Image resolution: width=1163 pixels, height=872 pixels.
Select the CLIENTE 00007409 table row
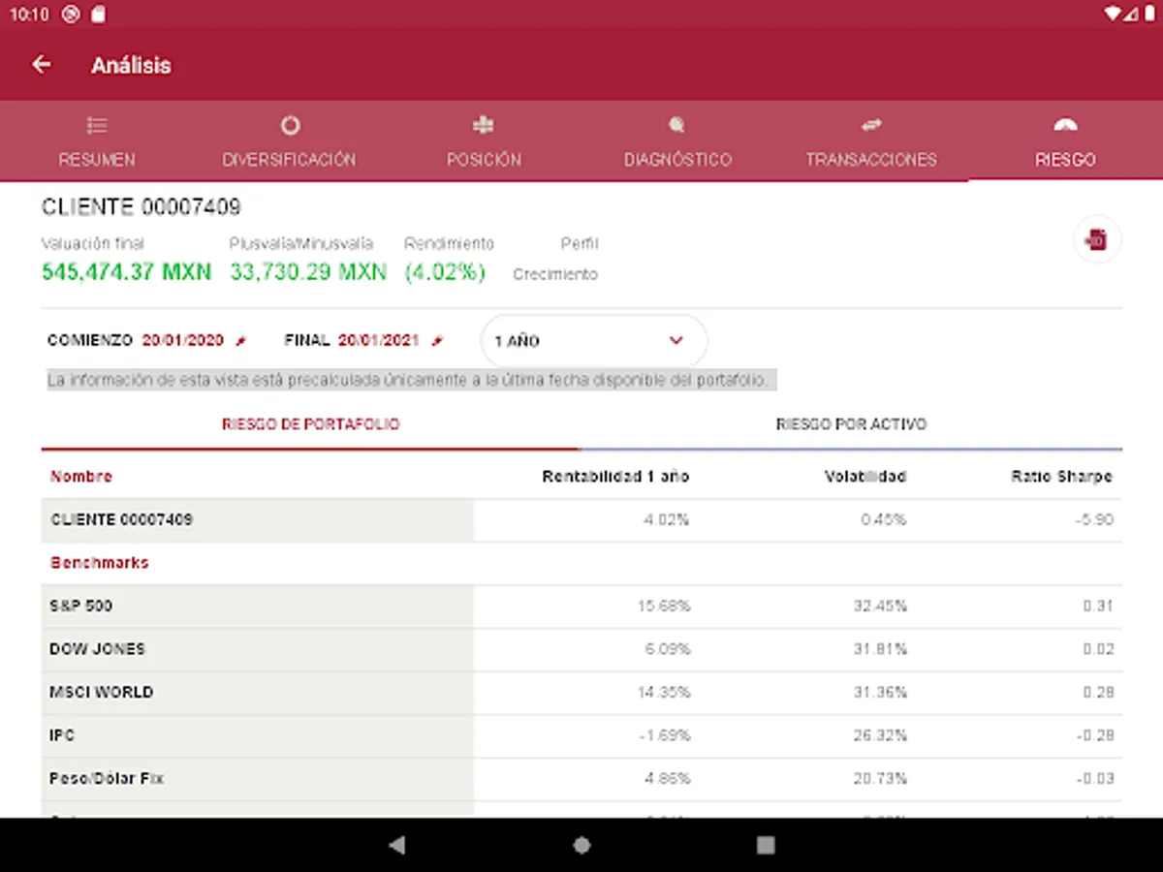pyautogui.click(x=581, y=520)
